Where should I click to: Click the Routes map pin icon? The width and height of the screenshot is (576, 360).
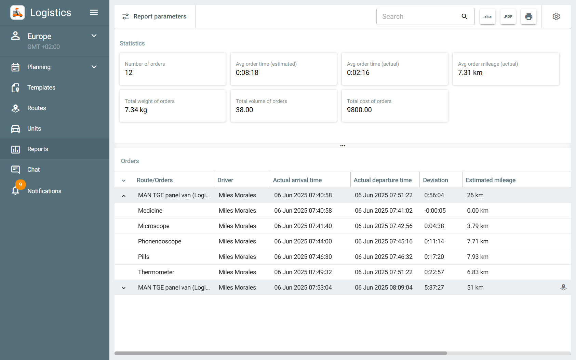click(x=15, y=108)
